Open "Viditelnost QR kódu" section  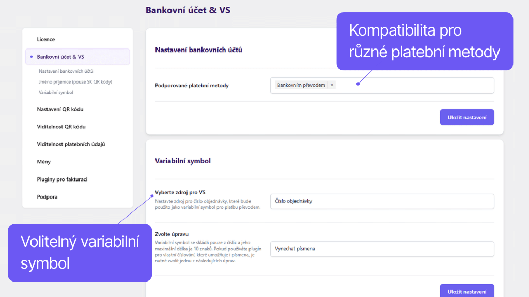pyautogui.click(x=58, y=126)
